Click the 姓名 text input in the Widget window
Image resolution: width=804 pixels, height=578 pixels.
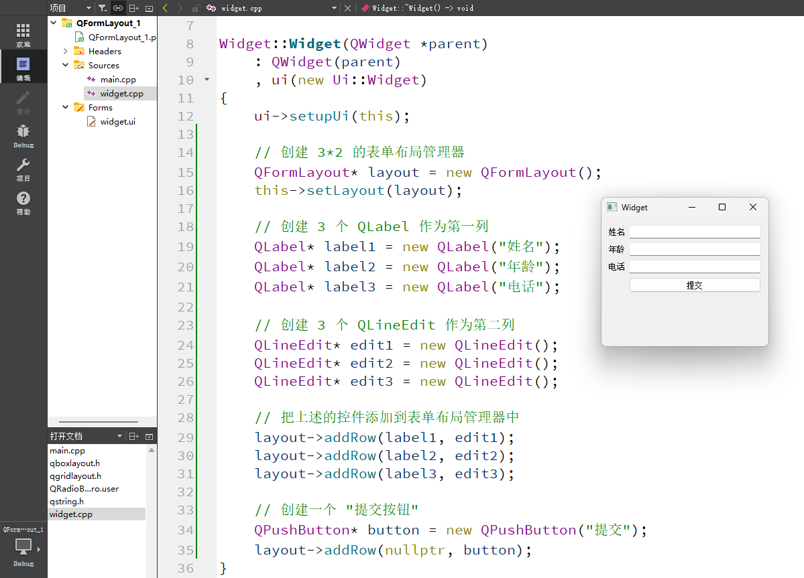pyautogui.click(x=695, y=231)
